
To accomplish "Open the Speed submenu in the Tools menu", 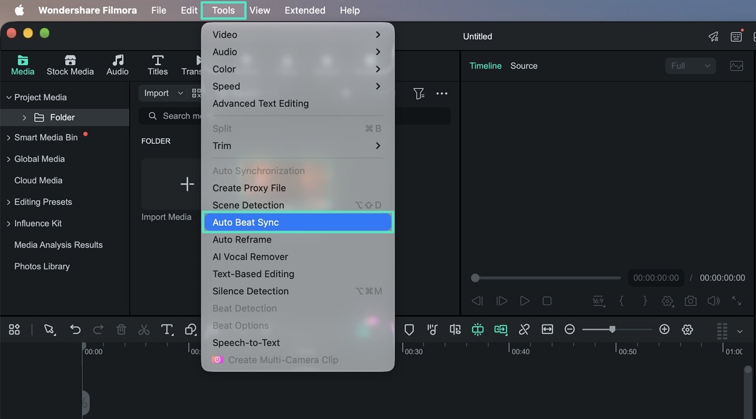I will [x=298, y=86].
